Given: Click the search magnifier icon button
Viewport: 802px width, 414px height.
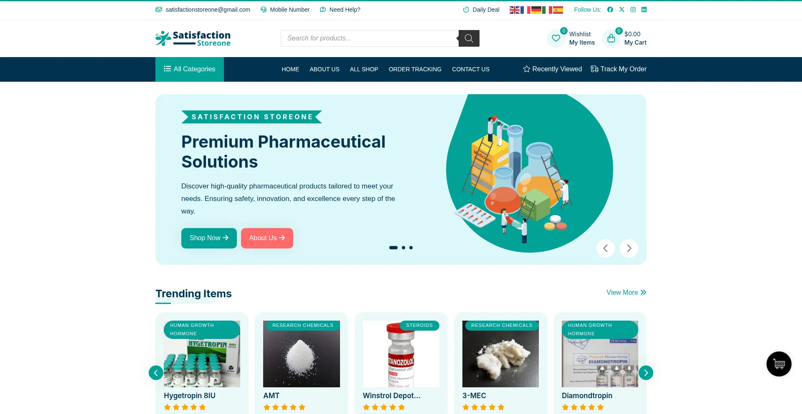Looking at the screenshot, I should click(x=469, y=38).
